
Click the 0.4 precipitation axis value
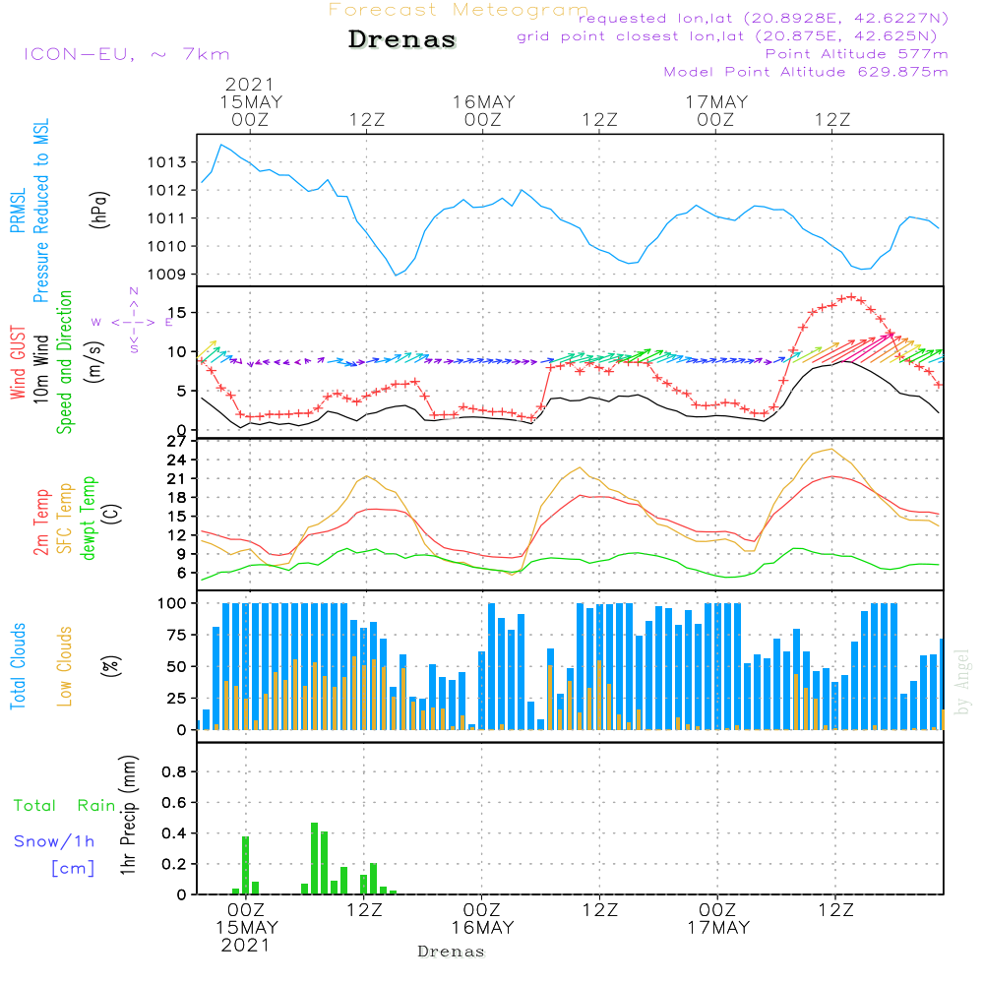click(x=174, y=833)
